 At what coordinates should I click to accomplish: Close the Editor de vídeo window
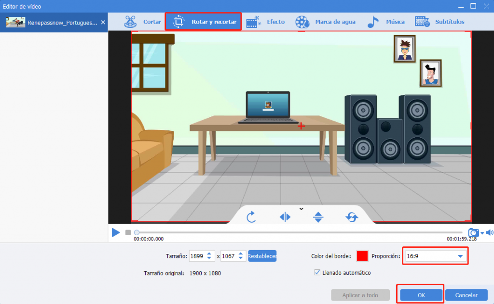point(486,6)
